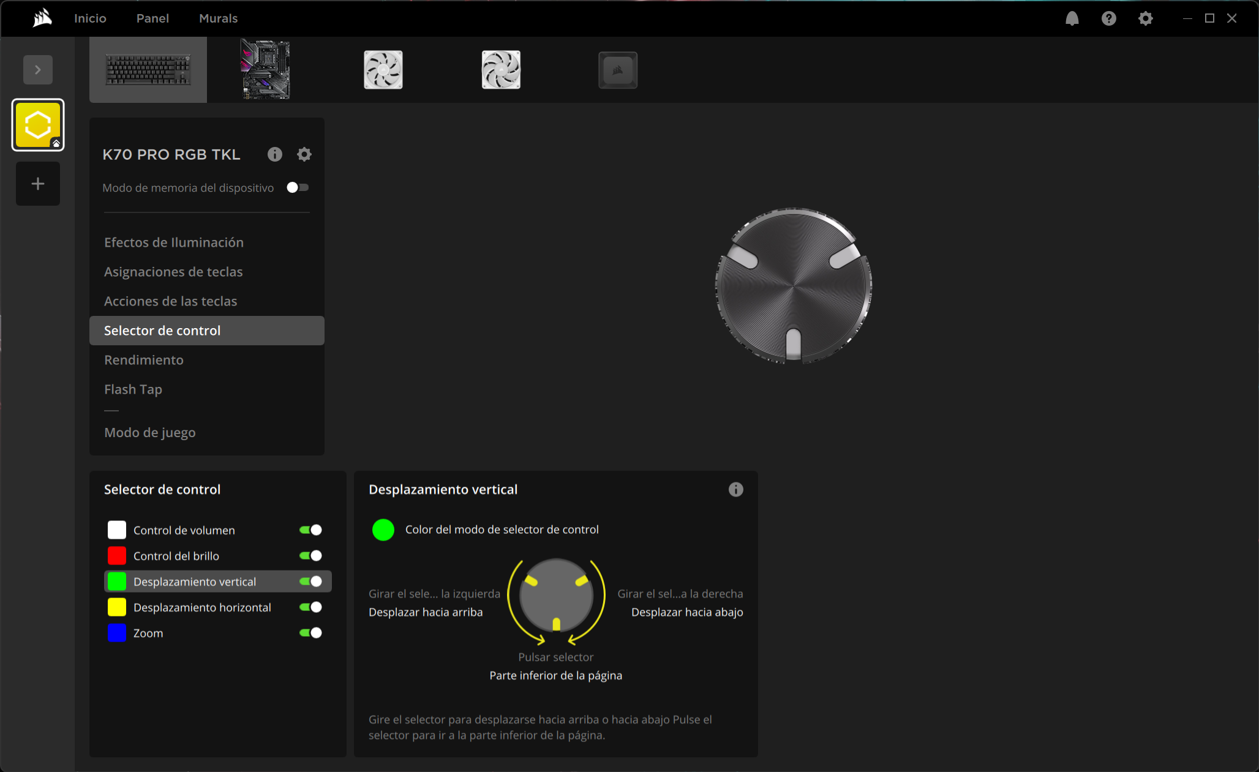Expand the profile sidebar arrow
The width and height of the screenshot is (1259, 772).
[x=38, y=70]
